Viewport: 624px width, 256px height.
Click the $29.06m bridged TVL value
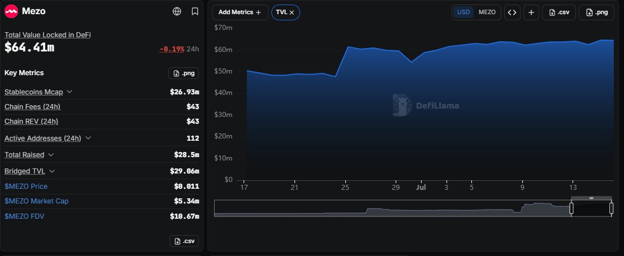(184, 171)
